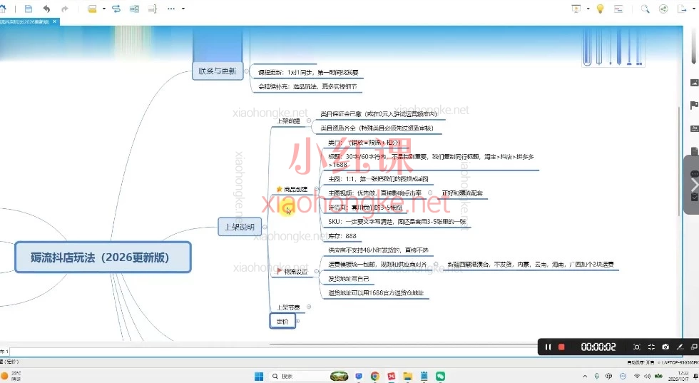Click the magnifier search icon
699x383 pixels.
point(645,9)
